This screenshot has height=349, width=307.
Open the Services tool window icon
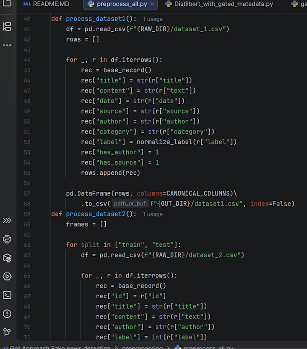(7, 277)
